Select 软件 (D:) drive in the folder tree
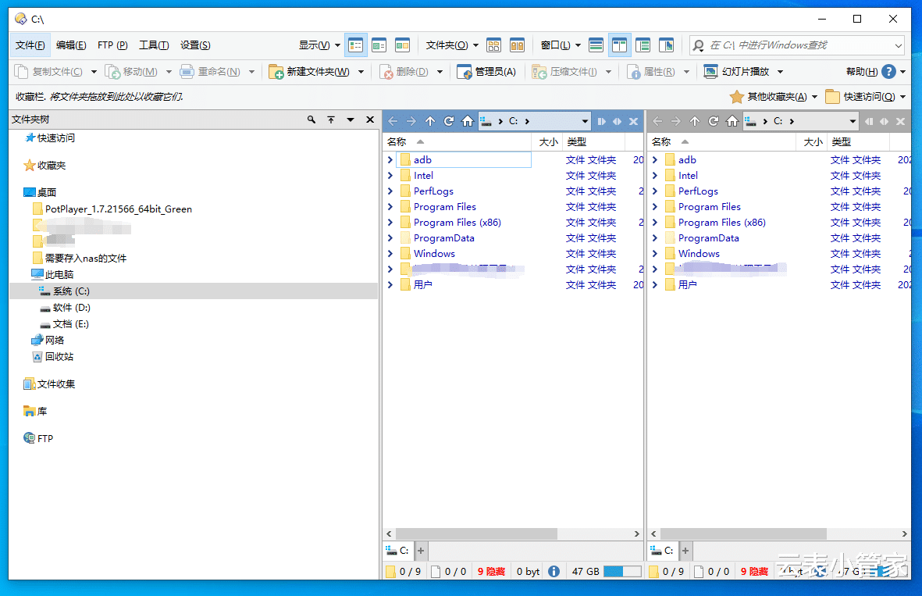The image size is (922, 596). click(x=72, y=308)
